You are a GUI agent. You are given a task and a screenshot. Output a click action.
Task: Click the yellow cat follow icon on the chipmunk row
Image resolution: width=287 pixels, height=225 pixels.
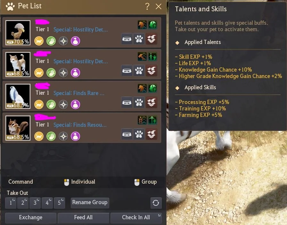tap(39, 136)
